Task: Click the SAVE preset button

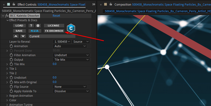Action: [x=19, y=31]
